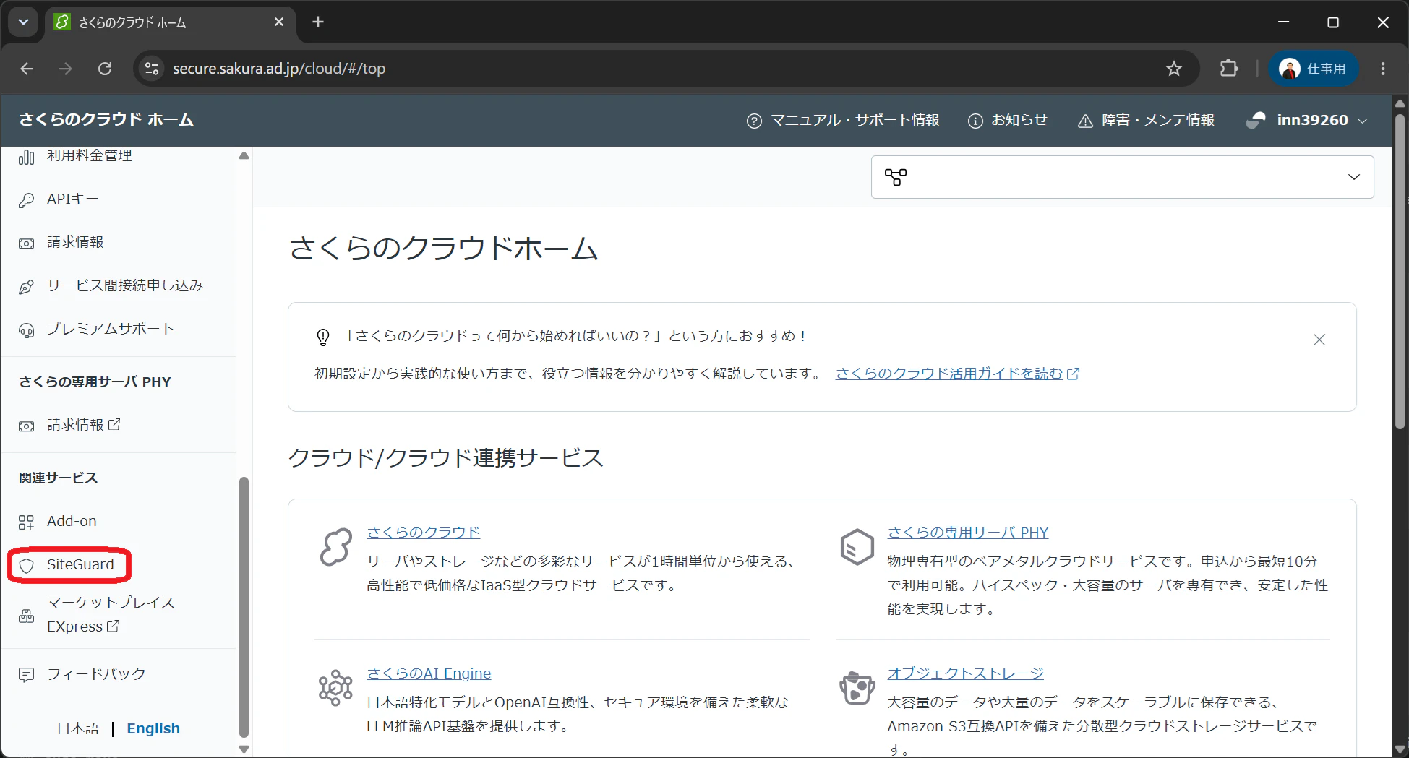Open the Chrome three-dot menu
The height and width of the screenshot is (758, 1409).
[x=1383, y=69]
